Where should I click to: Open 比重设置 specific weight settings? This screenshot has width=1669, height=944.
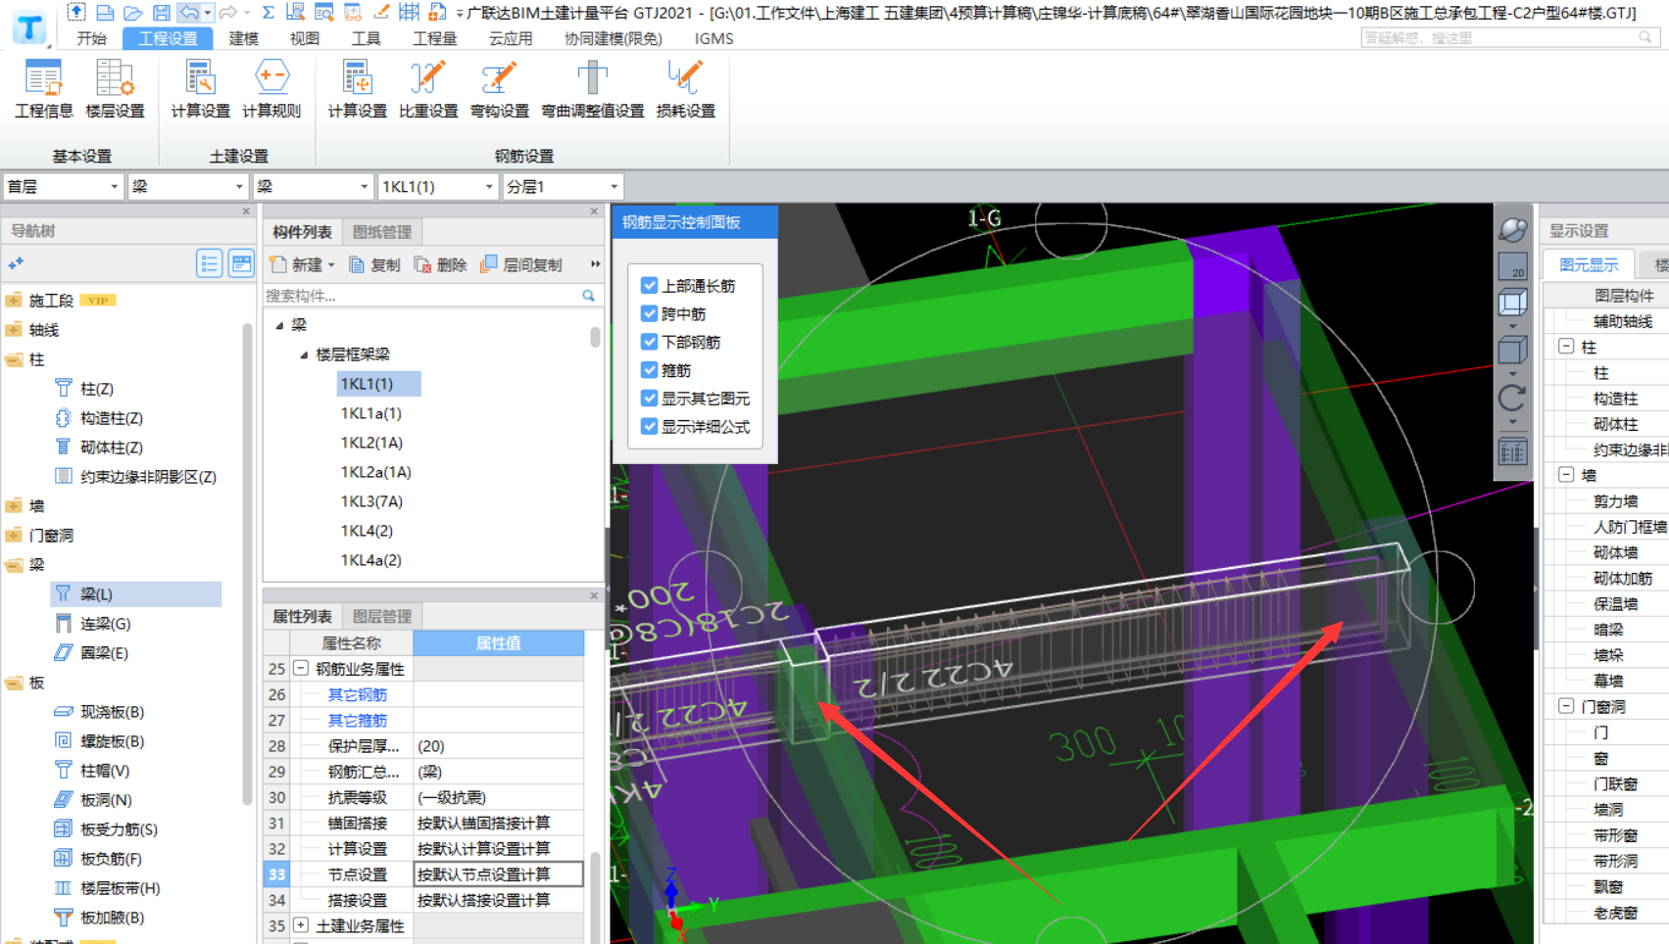428,89
